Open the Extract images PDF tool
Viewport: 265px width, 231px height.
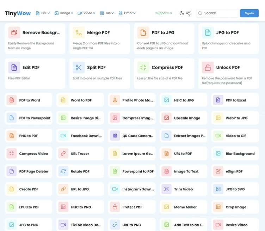(x=183, y=136)
